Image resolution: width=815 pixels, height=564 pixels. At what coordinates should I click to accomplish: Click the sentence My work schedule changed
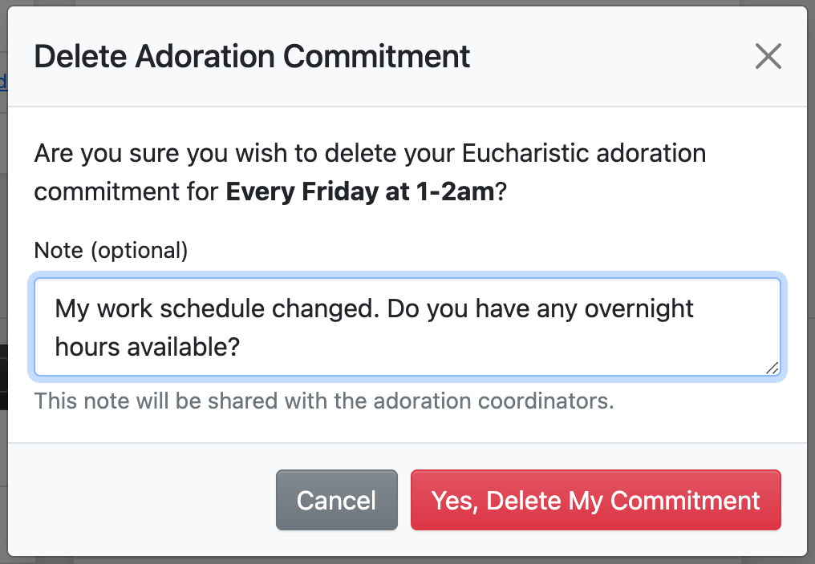[217, 308]
